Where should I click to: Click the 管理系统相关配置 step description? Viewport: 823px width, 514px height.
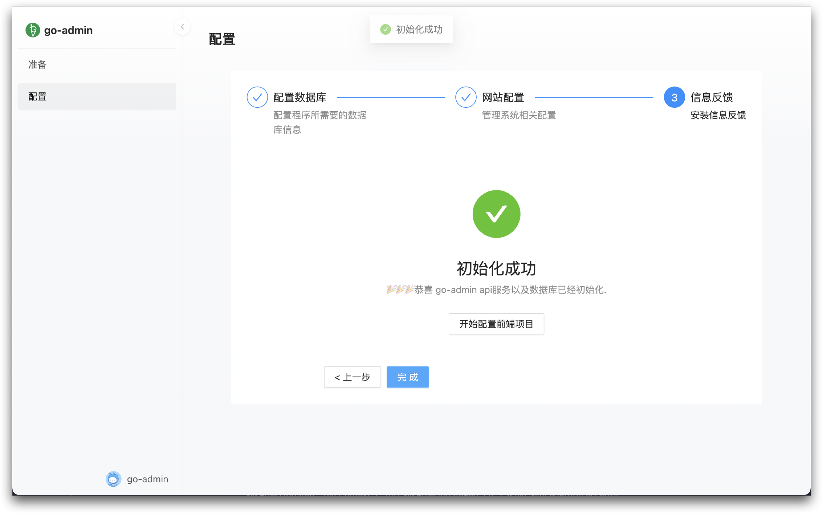519,115
